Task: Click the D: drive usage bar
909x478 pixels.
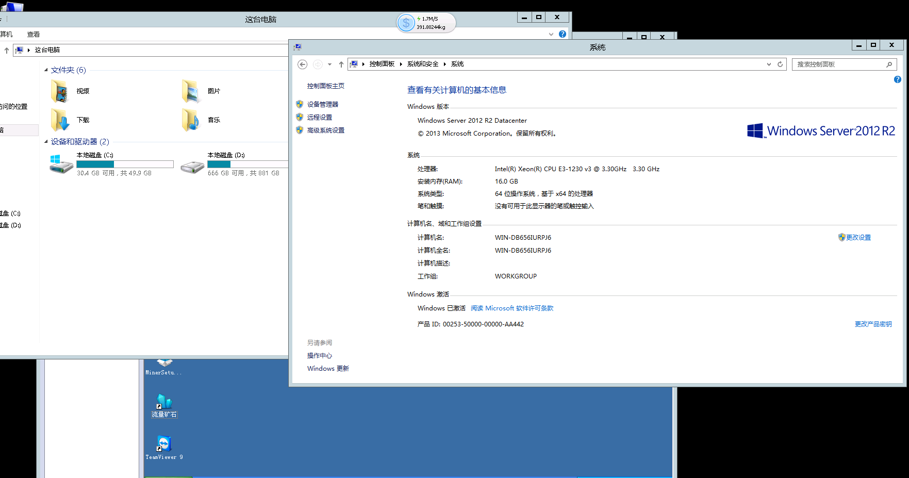Action: tap(247, 164)
